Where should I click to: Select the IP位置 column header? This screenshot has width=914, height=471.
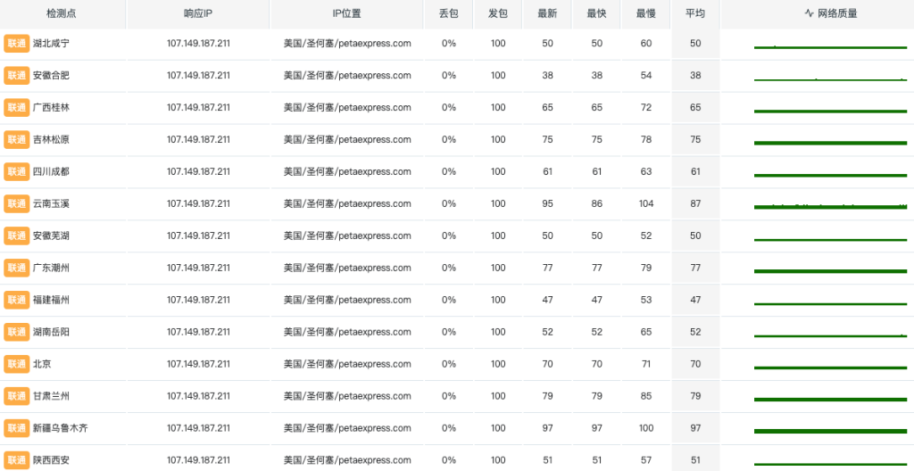(x=347, y=13)
